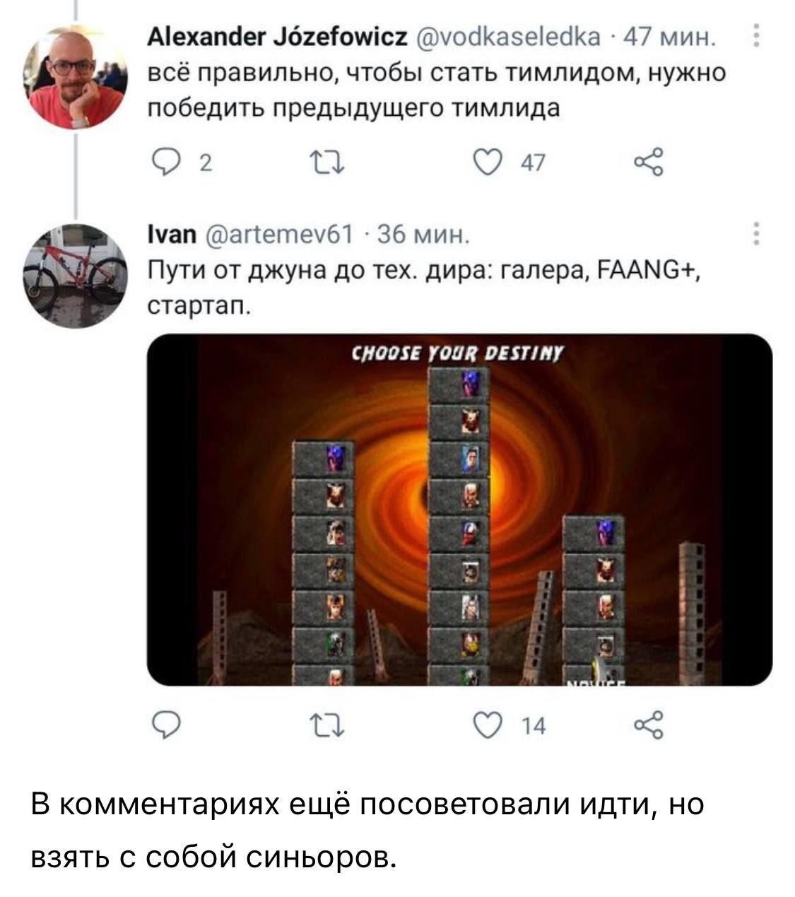Share Ivan's tweet

pos(650,726)
